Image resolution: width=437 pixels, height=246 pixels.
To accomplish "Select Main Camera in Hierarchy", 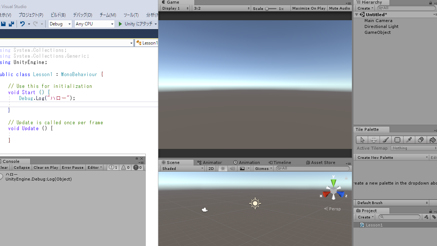I will [x=378, y=21].
